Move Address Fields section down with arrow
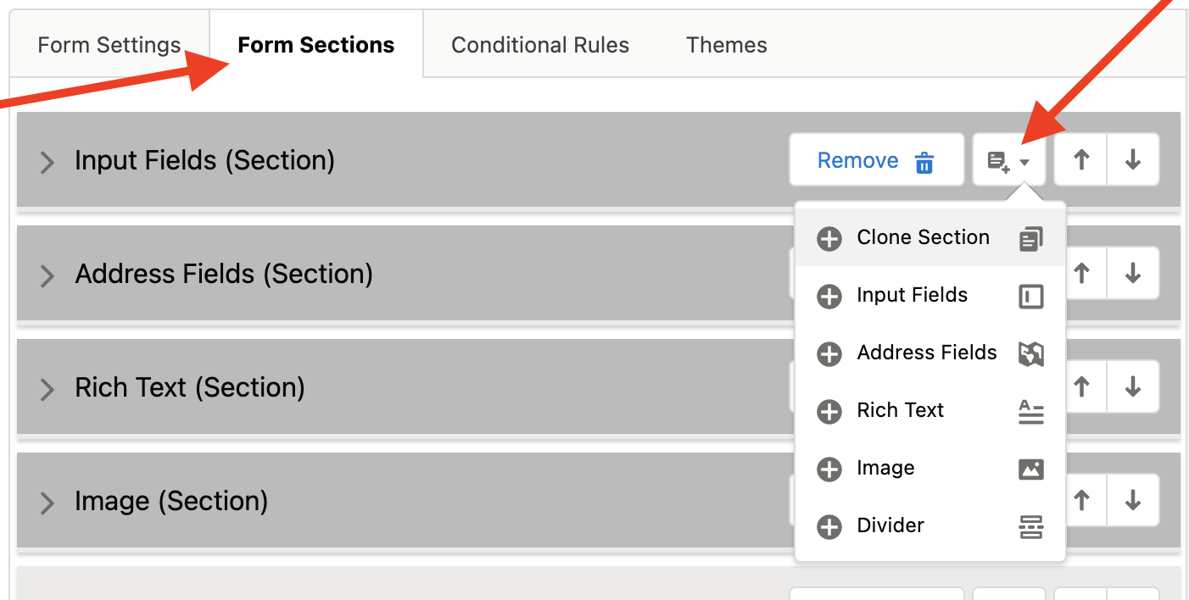Image resolution: width=1189 pixels, height=600 pixels. click(1133, 273)
